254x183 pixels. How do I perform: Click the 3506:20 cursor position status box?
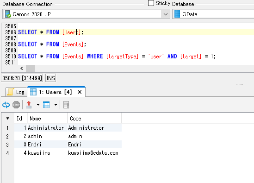pyautogui.click(x=22, y=78)
